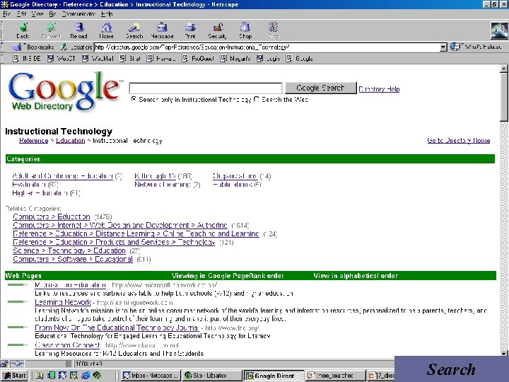Click the Search flashlight toolbar icon
This screenshot has width=509, height=382.
134,30
